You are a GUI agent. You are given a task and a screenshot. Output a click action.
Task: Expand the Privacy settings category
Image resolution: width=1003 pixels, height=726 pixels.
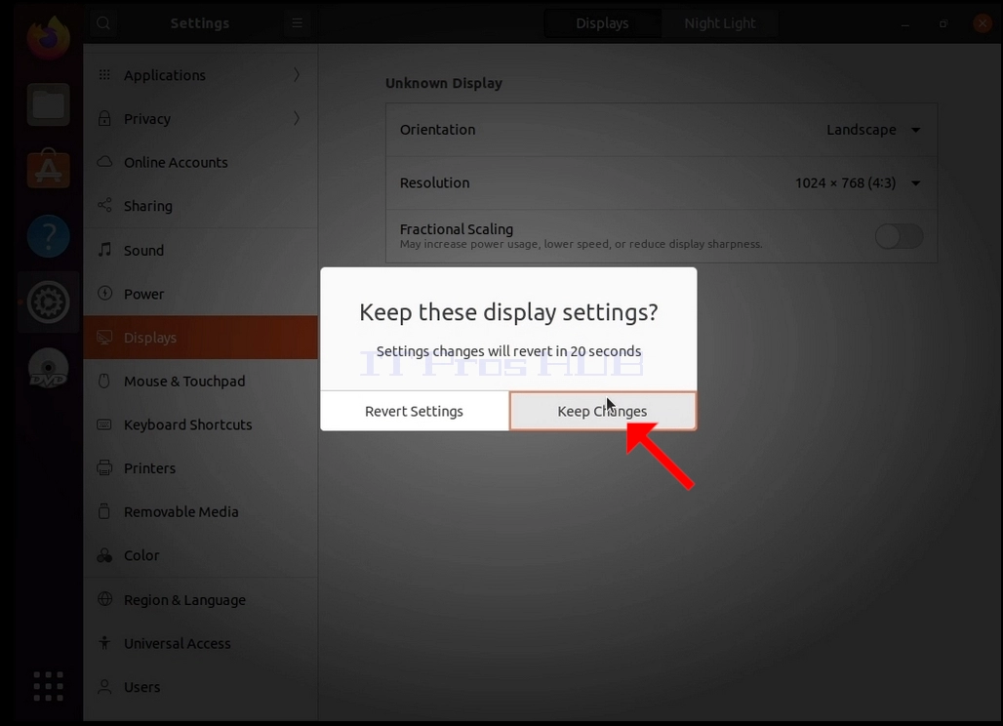pyautogui.click(x=200, y=118)
